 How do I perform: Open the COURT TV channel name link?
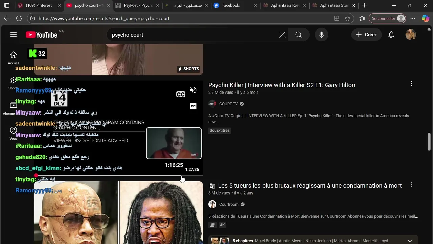pos(228,104)
